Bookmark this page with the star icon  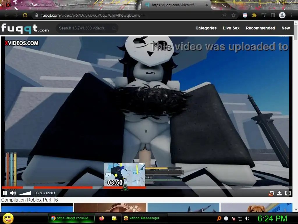tap(233, 15)
